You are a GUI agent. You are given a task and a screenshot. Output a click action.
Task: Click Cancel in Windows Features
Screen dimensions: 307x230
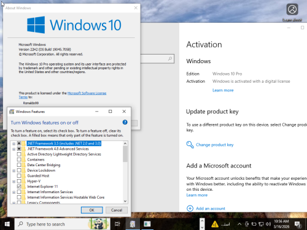tap(117, 210)
